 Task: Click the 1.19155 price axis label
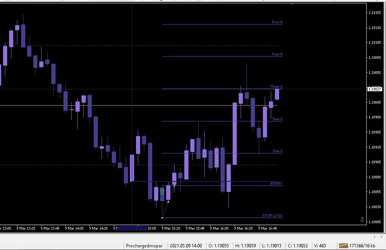pyautogui.click(x=375, y=13)
